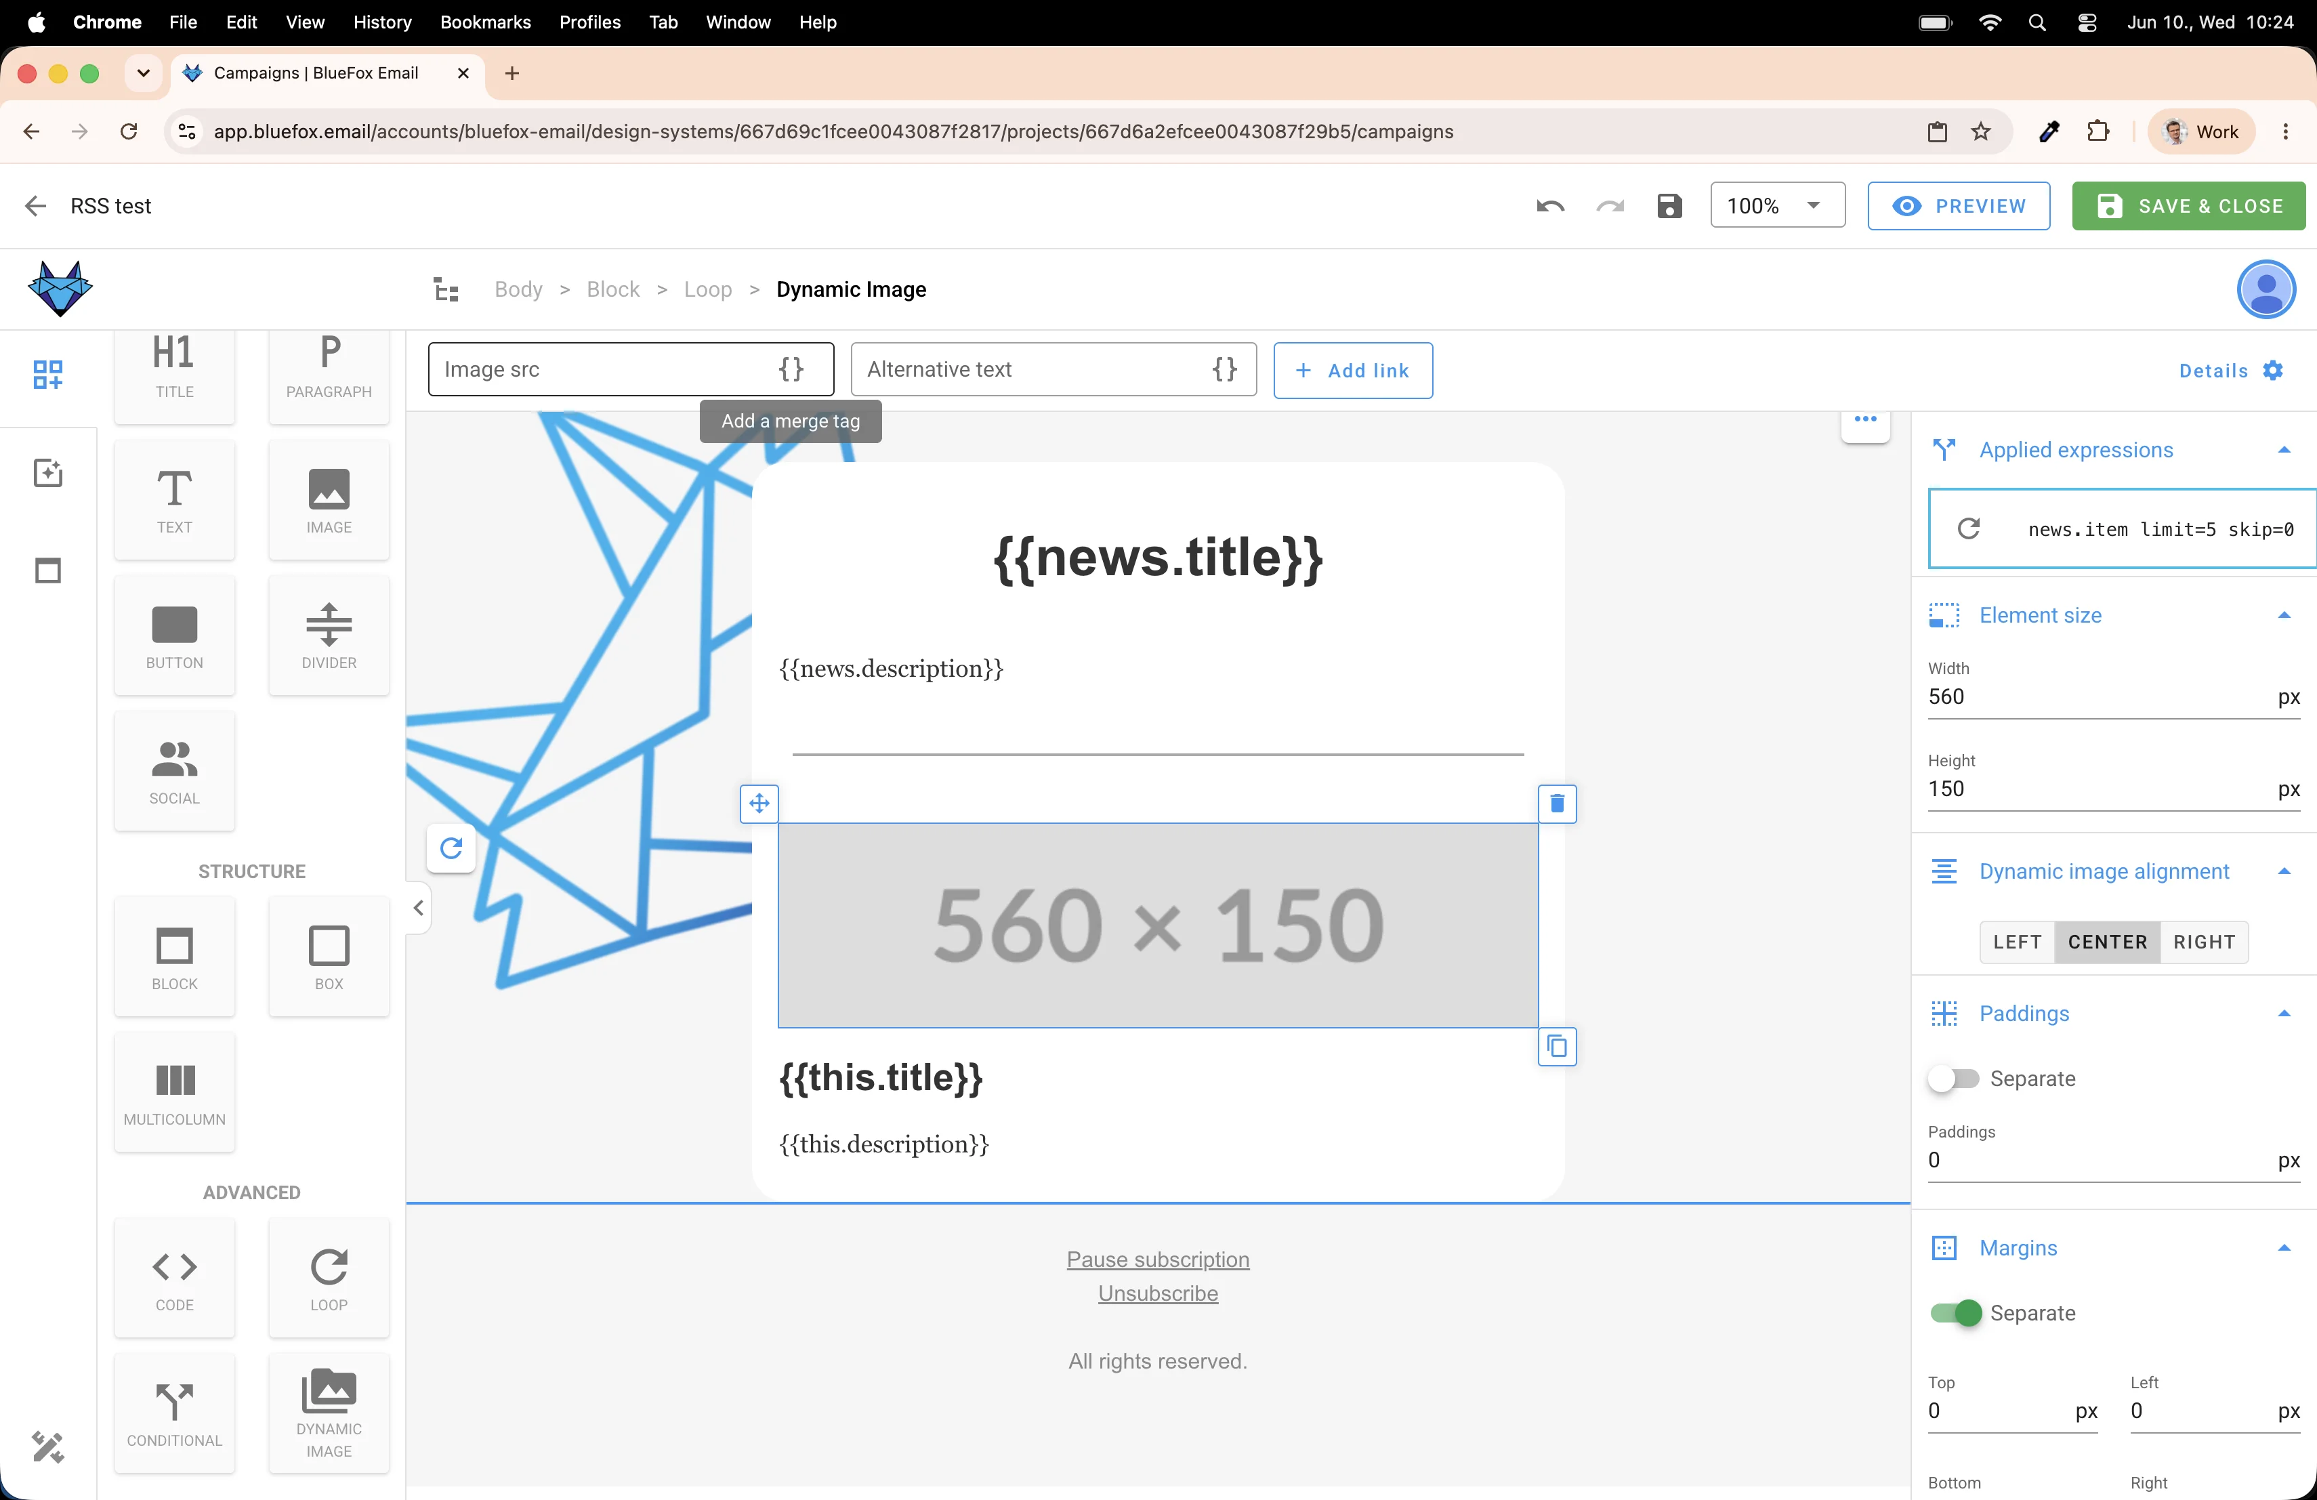
Task: Insert merge tag in Alternative text field
Action: click(x=1224, y=369)
